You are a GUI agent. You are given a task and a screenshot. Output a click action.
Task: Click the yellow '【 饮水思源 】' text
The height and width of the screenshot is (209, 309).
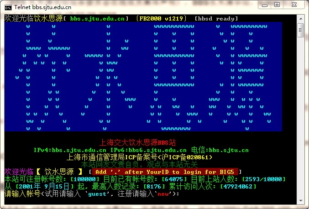(x=59, y=172)
